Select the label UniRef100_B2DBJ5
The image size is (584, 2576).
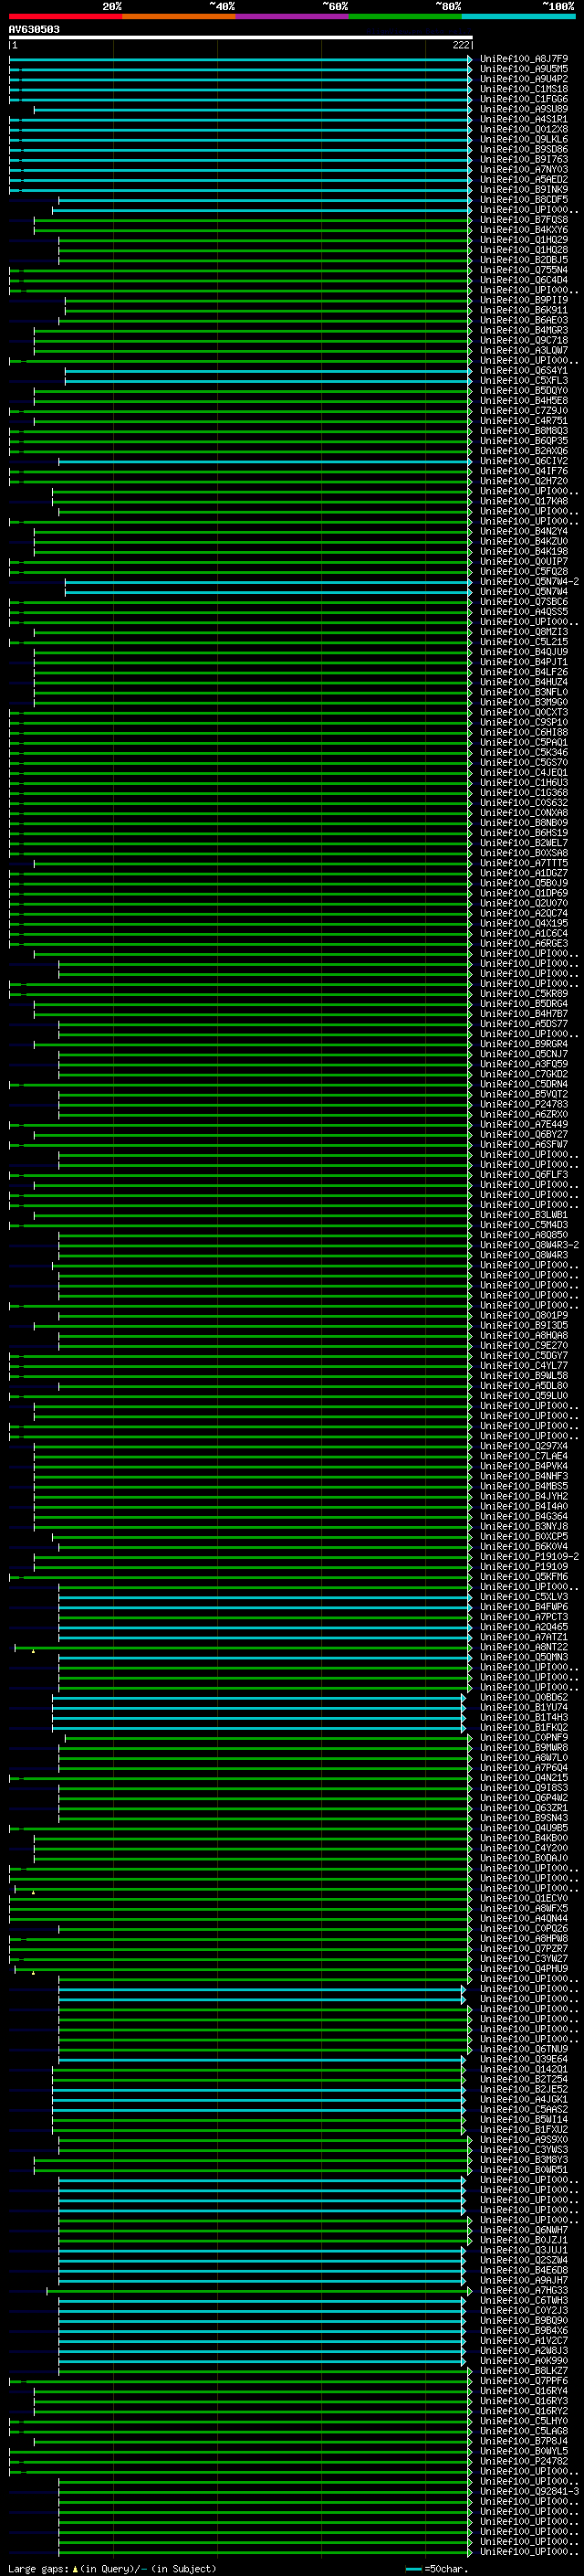click(x=524, y=260)
